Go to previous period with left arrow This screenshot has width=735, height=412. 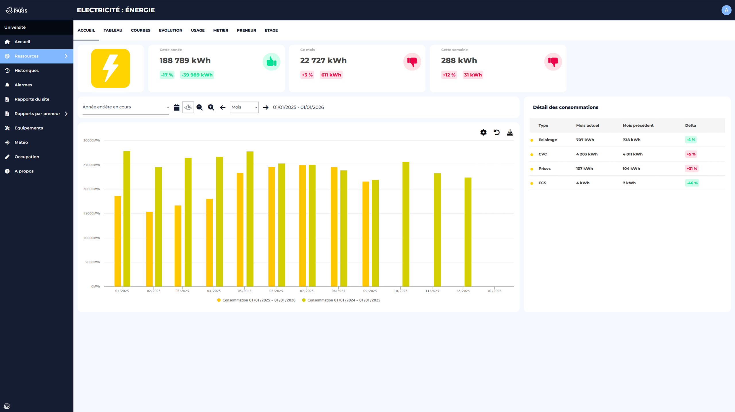[223, 107]
